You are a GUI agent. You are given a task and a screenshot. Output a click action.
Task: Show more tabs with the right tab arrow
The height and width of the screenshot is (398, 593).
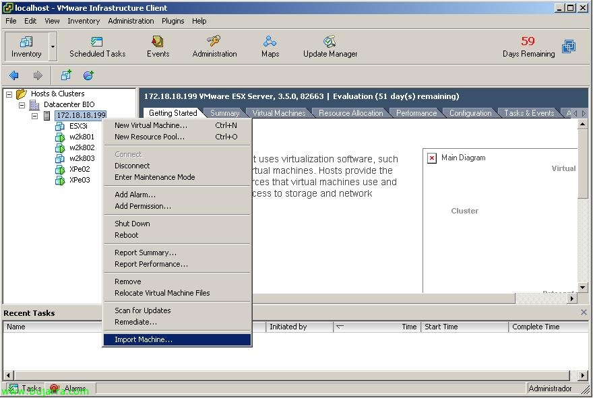click(x=584, y=113)
